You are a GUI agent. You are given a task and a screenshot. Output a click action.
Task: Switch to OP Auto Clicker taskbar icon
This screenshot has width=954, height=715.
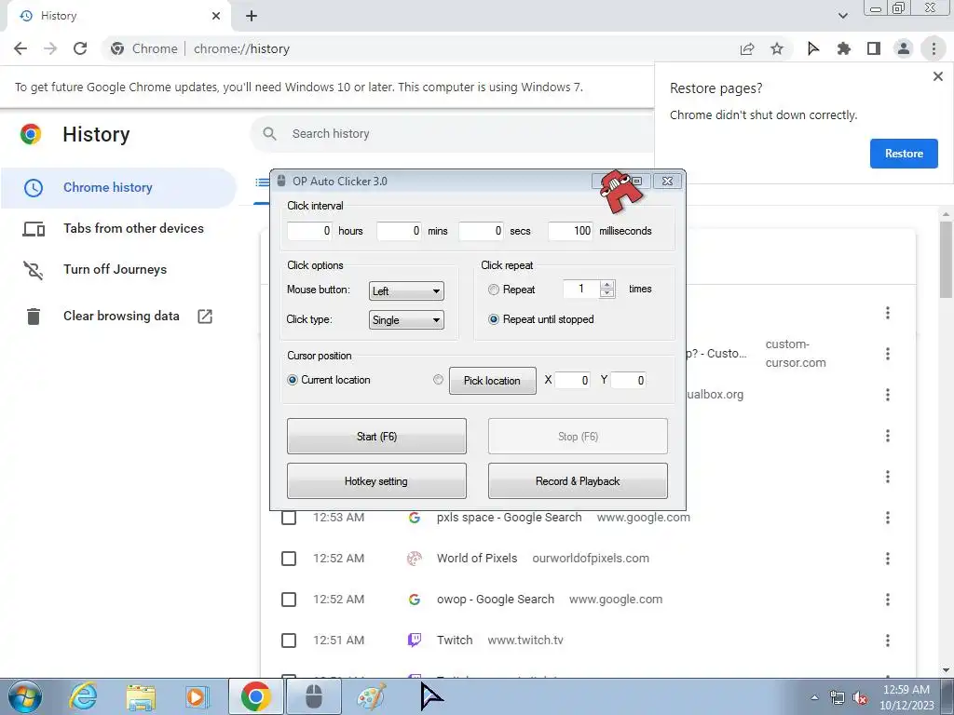point(314,696)
